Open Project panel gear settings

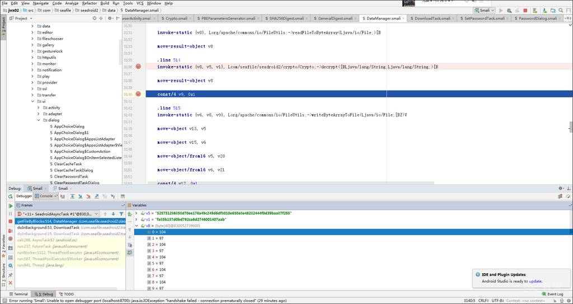(109, 18)
